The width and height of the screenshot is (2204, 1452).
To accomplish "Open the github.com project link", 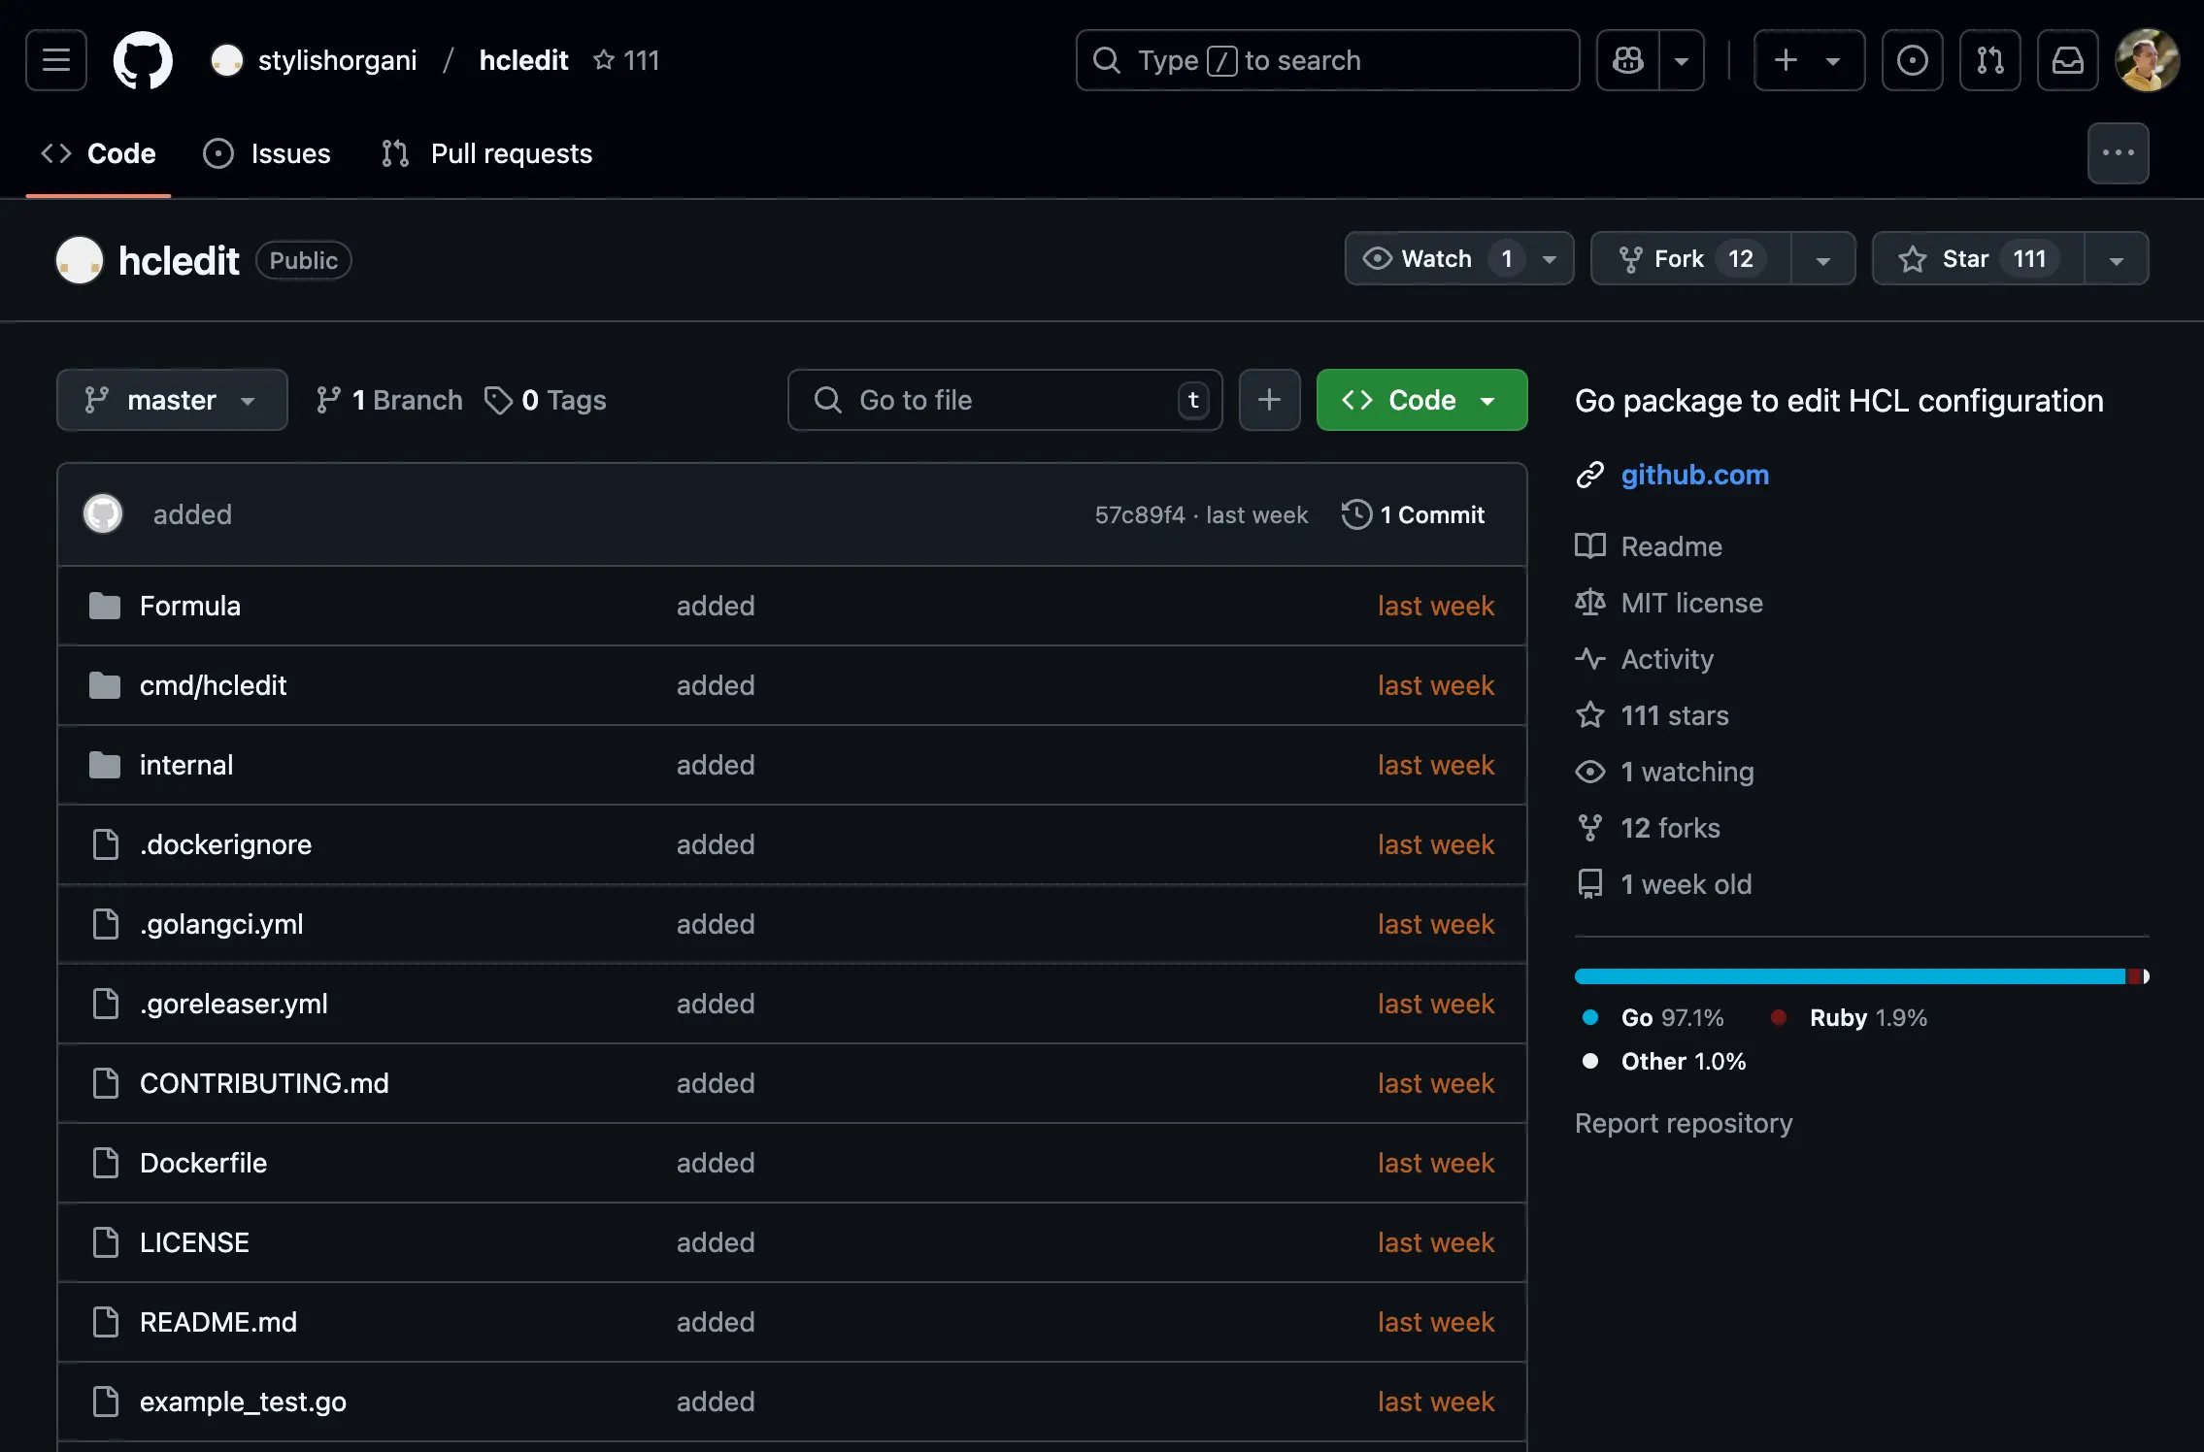I will click(1694, 475).
